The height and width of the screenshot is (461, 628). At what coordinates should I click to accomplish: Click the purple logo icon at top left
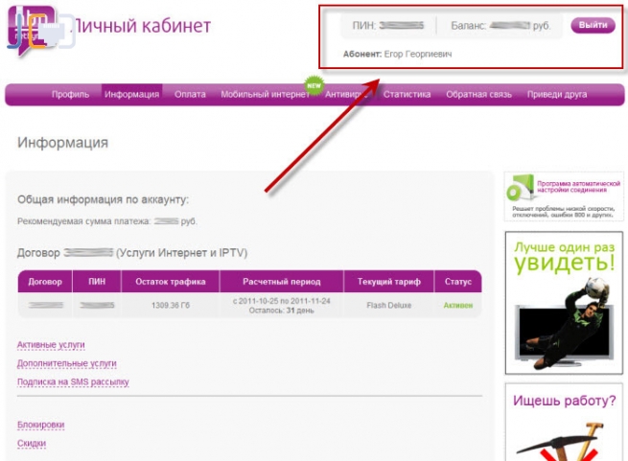click(31, 26)
